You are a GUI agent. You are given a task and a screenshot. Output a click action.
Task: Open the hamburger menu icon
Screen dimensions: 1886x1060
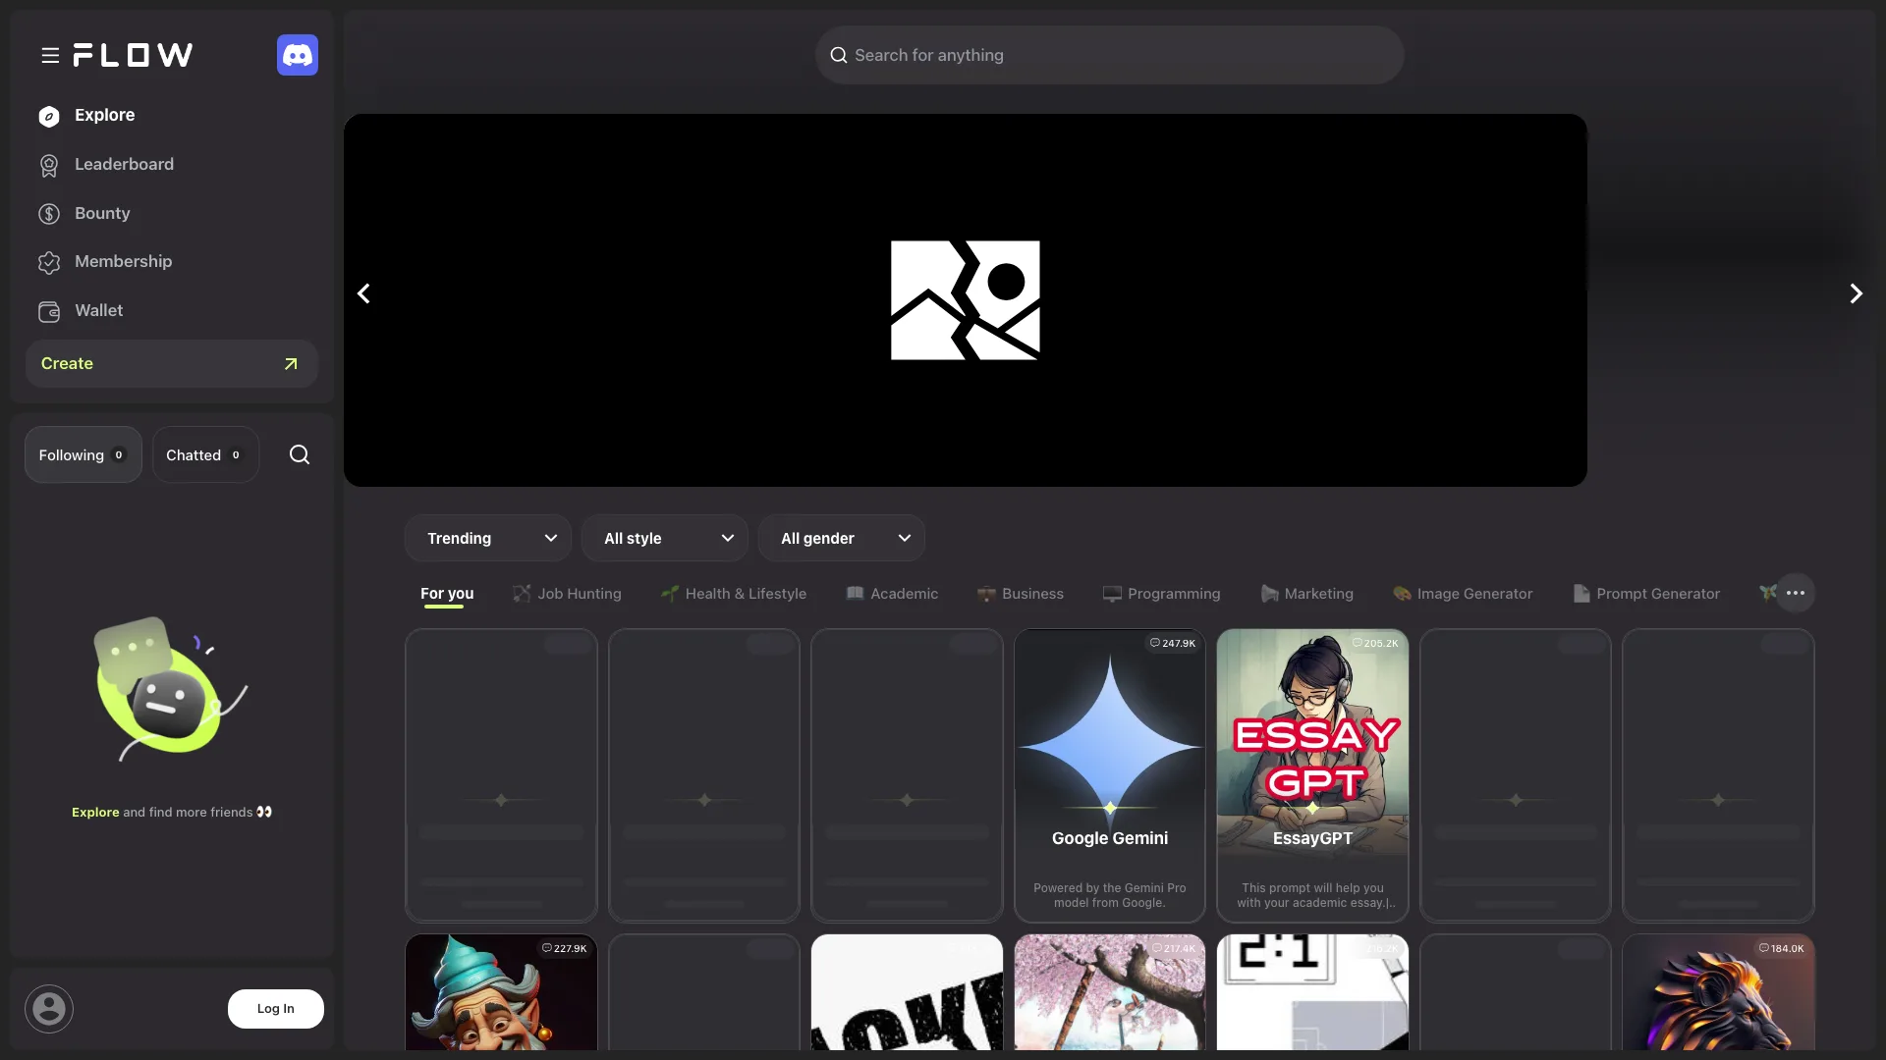[x=50, y=56]
